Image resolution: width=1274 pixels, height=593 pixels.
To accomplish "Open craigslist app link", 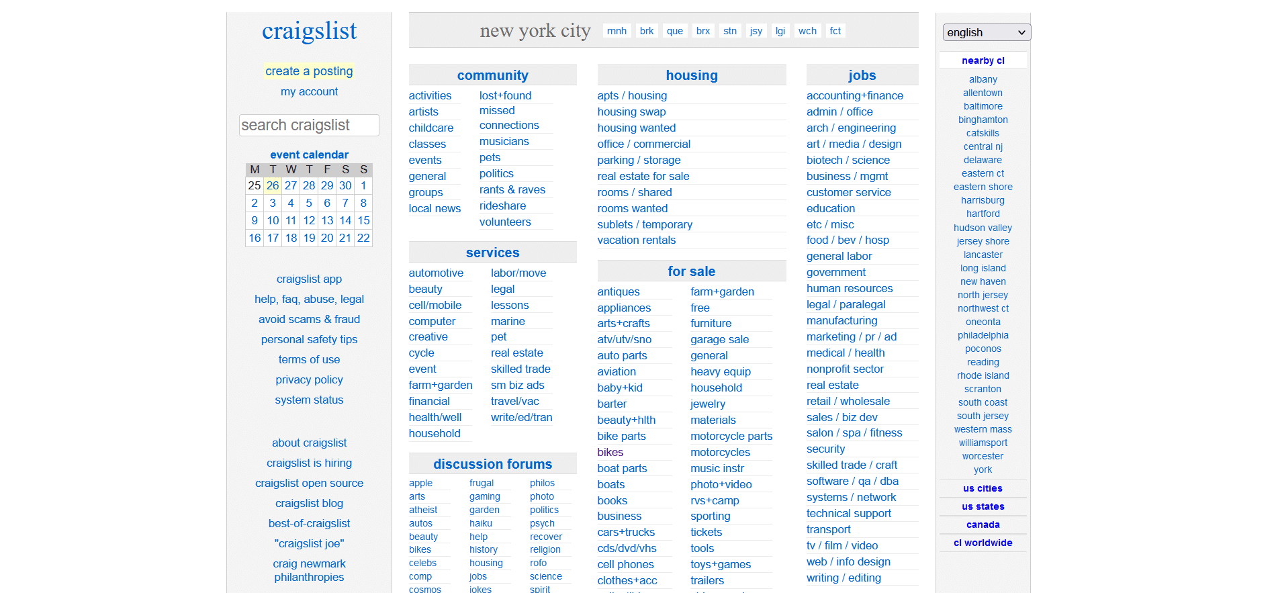I will [x=309, y=279].
